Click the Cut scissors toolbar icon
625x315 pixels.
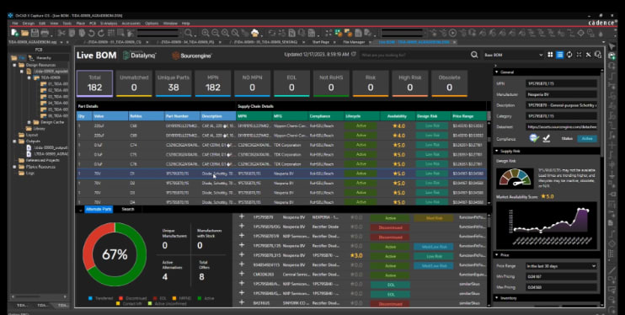(x=61, y=33)
